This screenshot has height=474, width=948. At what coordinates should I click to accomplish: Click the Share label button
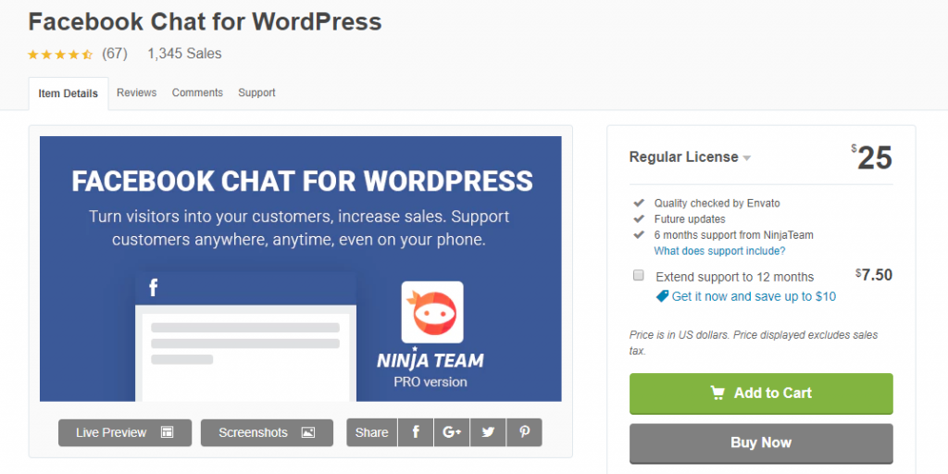(372, 432)
